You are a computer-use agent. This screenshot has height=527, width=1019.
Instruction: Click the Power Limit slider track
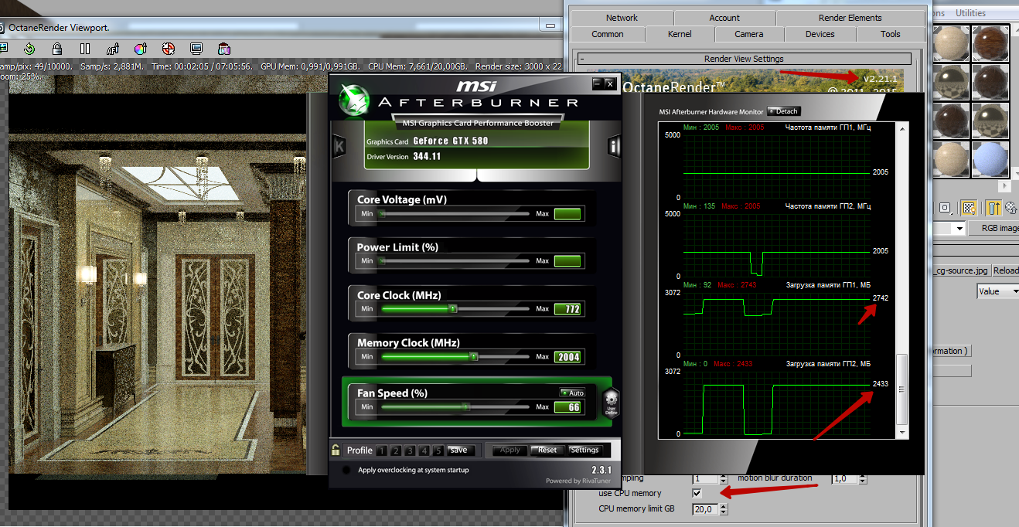(x=455, y=261)
